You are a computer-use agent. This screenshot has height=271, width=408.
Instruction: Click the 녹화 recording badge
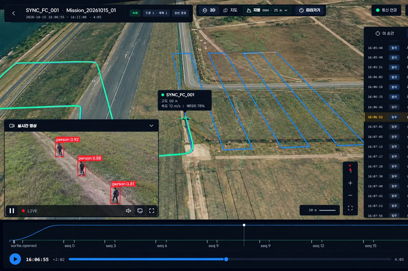[x=135, y=13]
